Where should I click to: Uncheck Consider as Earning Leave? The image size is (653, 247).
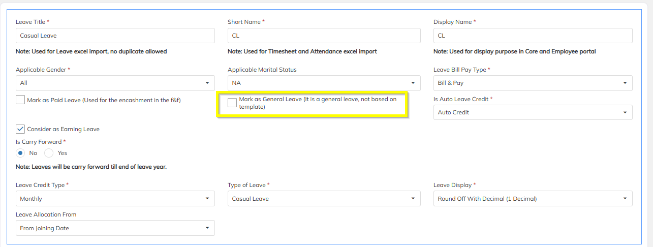point(20,129)
